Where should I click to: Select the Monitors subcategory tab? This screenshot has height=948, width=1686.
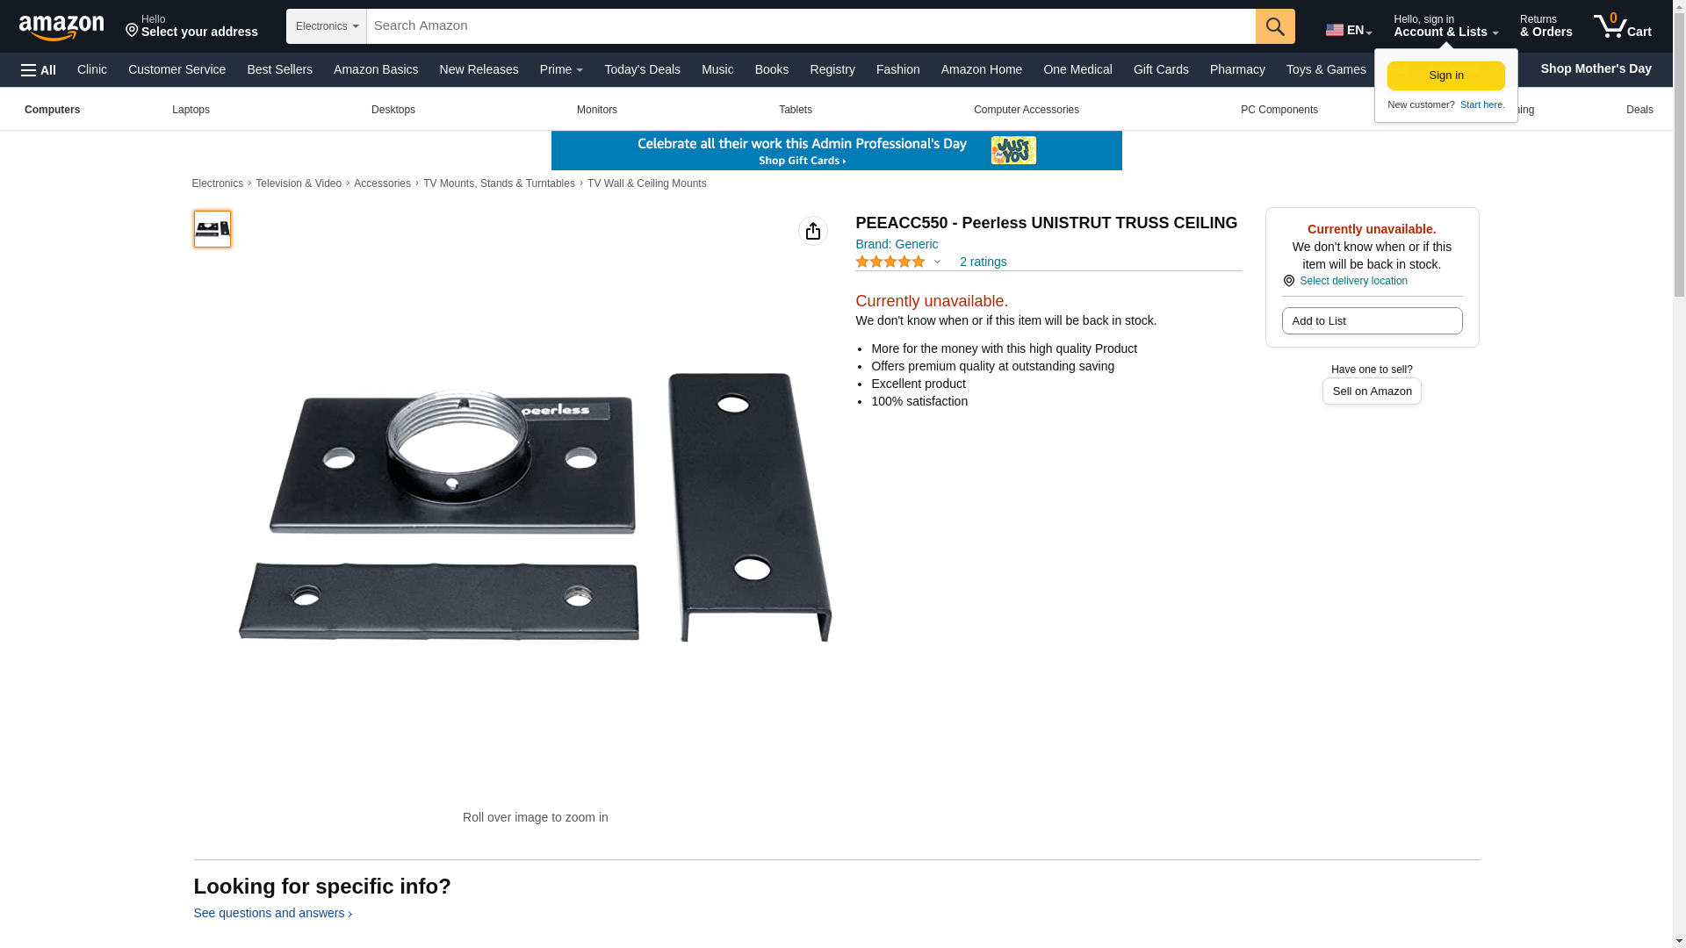597,110
